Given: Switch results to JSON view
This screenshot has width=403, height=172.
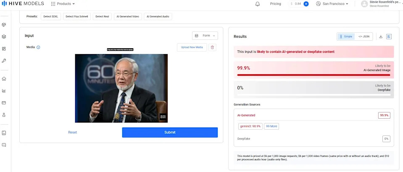Looking at the screenshot, I should (x=363, y=36).
